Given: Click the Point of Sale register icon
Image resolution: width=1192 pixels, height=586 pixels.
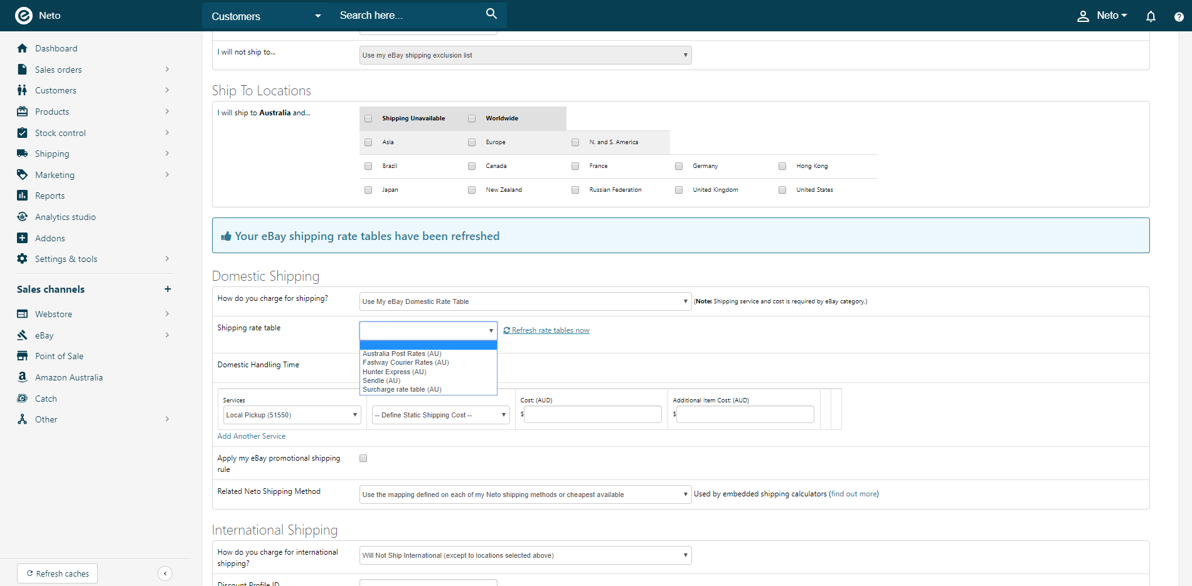Looking at the screenshot, I should tap(23, 356).
